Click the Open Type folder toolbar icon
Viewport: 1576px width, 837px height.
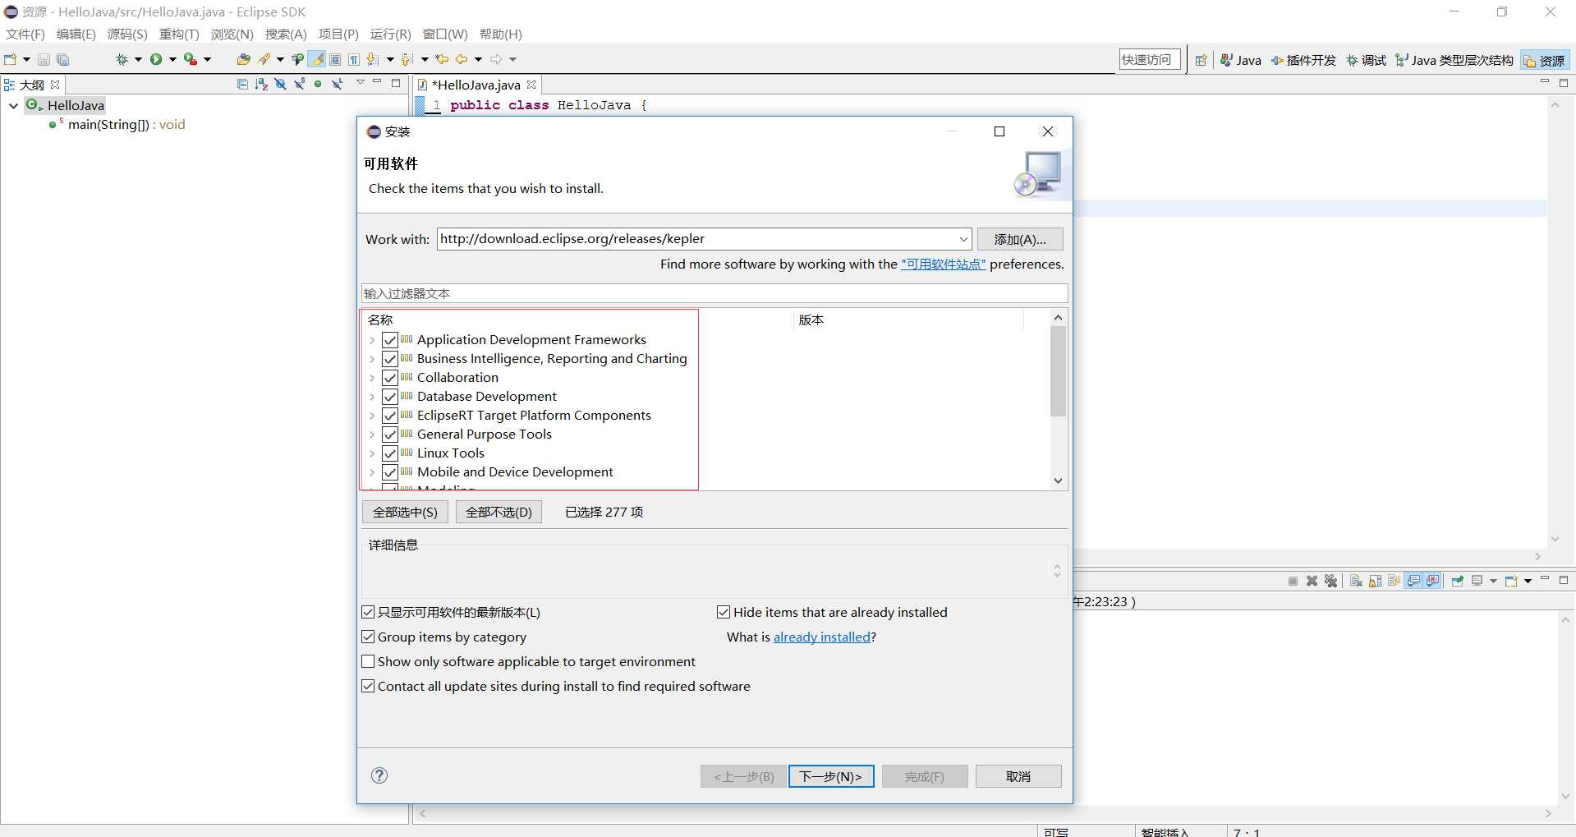pos(243,59)
